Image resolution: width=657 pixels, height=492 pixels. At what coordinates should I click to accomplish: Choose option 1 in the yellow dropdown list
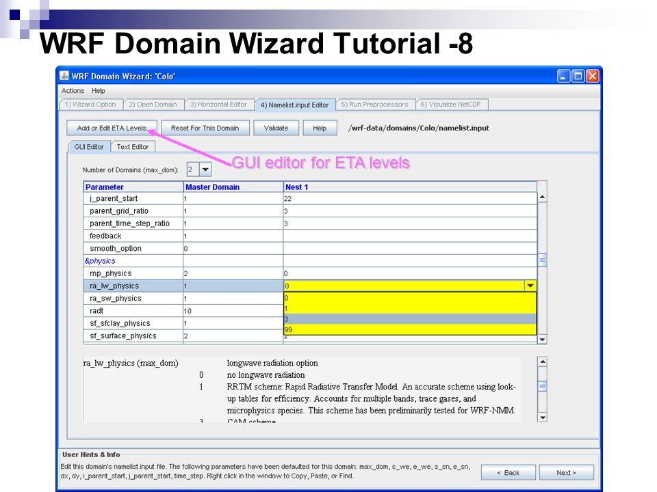click(x=410, y=308)
